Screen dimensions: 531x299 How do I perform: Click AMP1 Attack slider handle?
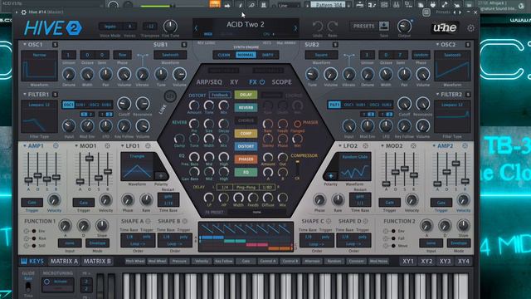(x=28, y=179)
